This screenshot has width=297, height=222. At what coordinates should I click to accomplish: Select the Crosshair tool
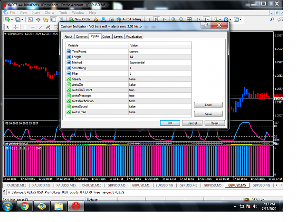coord(16,27)
